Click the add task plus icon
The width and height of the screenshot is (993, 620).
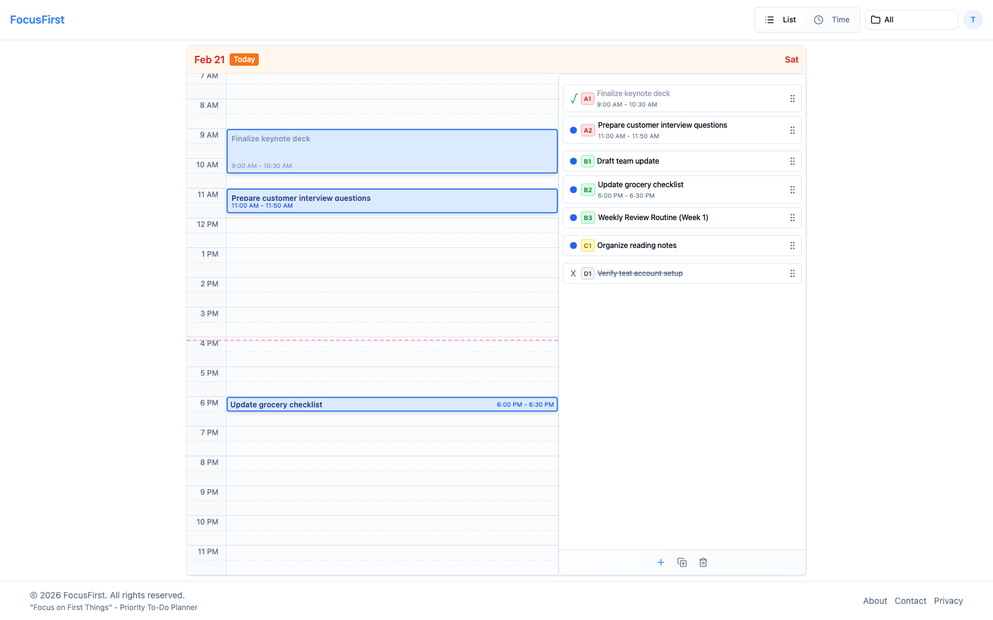(660, 562)
